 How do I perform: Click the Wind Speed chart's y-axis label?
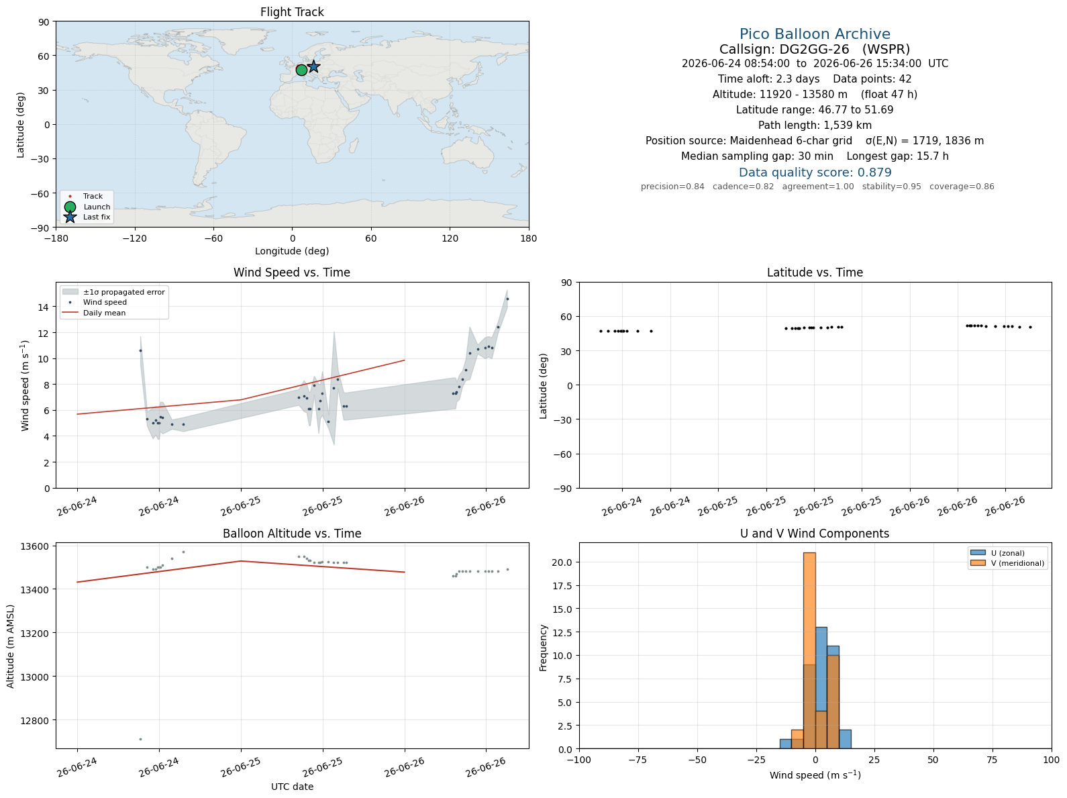tap(26, 386)
